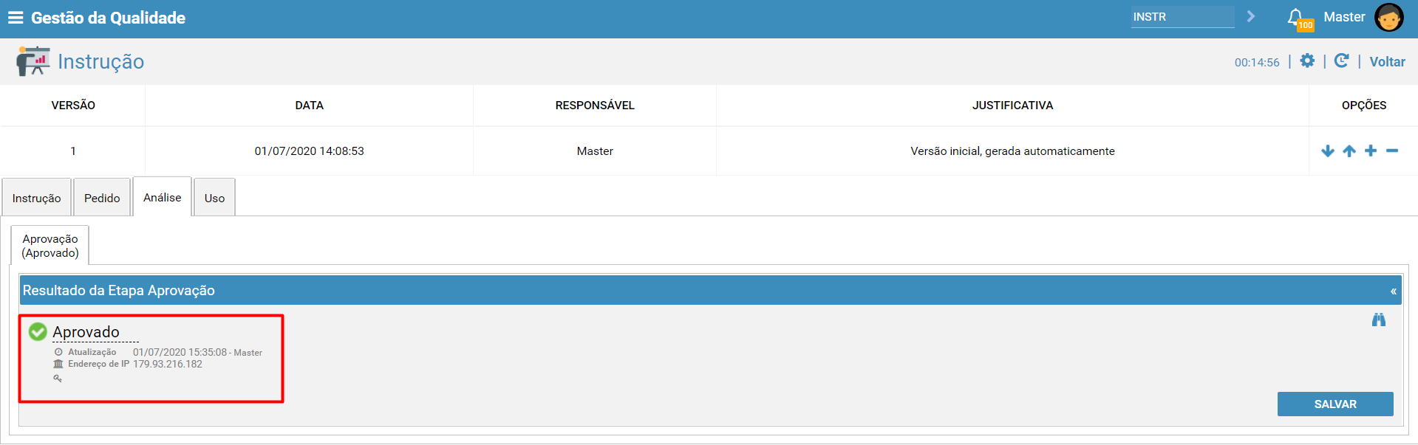Image resolution: width=1418 pixels, height=445 pixels.
Task: Click the DATA column header
Action: pyautogui.click(x=309, y=106)
